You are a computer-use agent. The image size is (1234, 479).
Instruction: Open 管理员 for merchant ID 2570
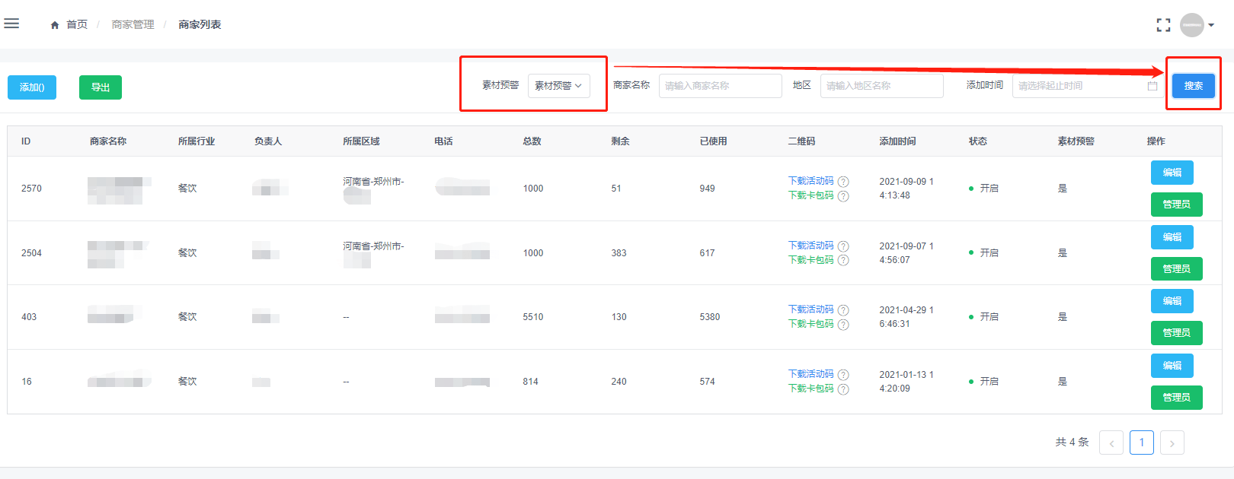[1176, 205]
